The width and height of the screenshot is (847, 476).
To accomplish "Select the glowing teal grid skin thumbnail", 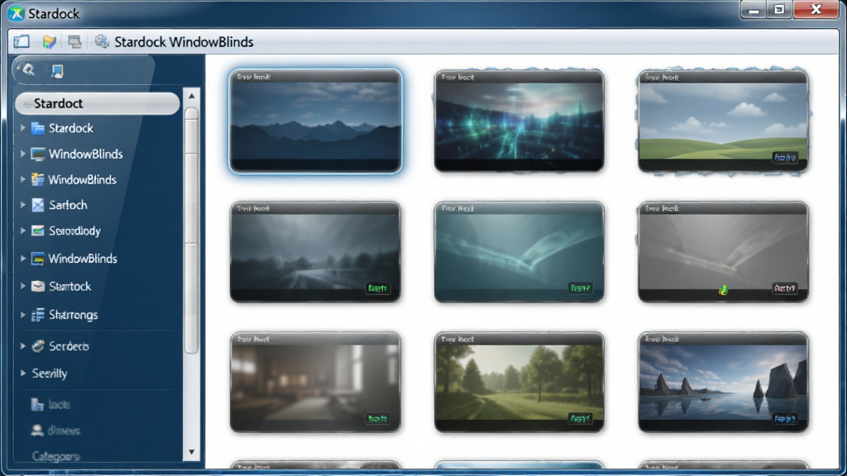I will click(x=519, y=121).
